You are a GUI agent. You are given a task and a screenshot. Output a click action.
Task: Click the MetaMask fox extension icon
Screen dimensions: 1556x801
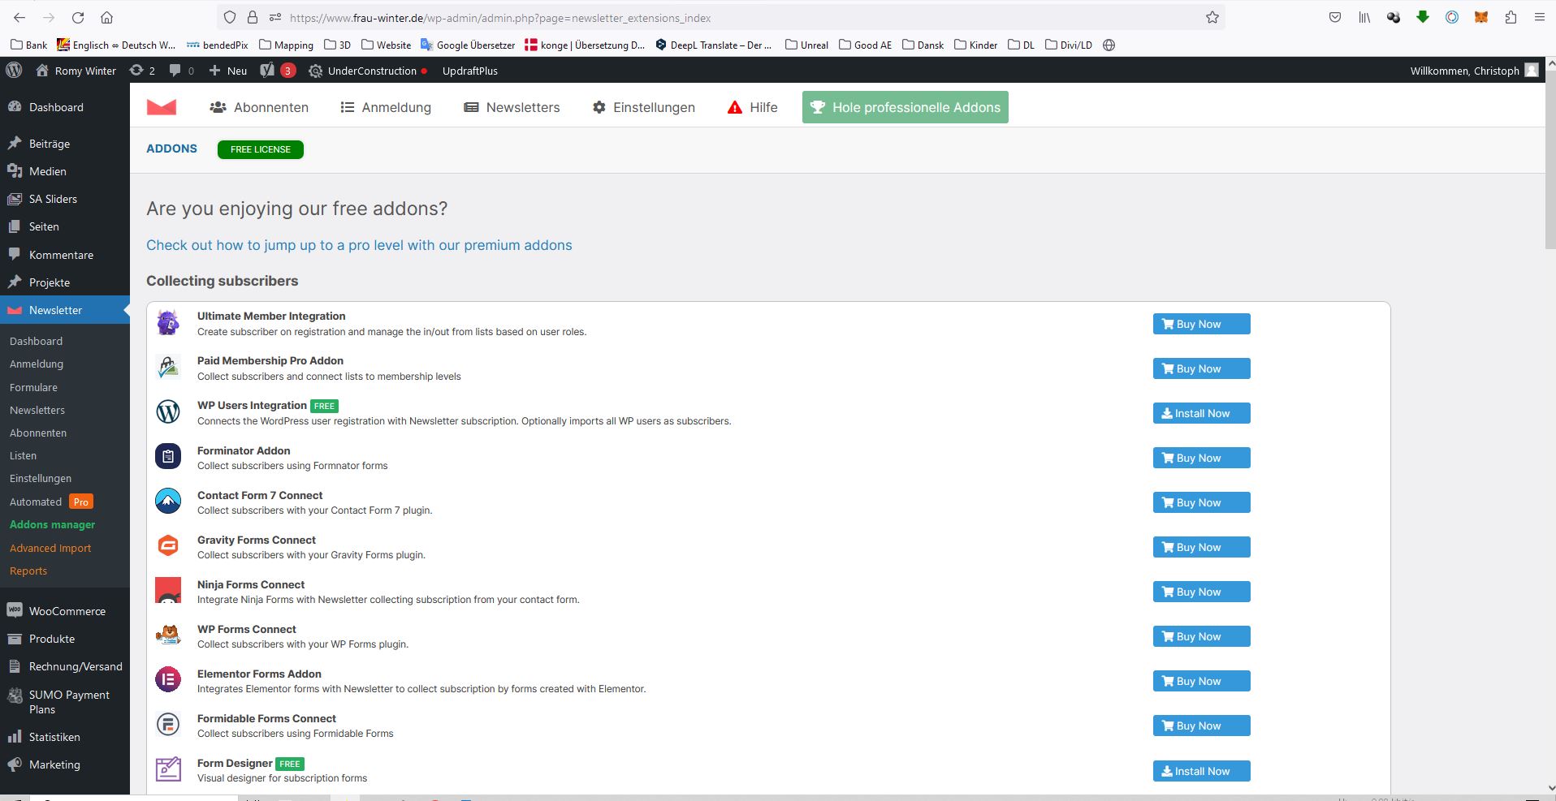point(1481,17)
